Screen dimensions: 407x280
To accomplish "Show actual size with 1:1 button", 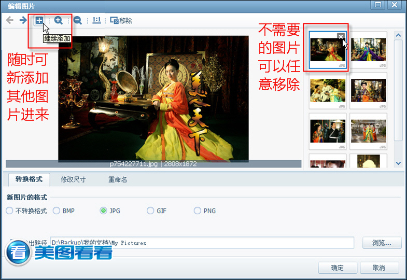I will click(96, 20).
